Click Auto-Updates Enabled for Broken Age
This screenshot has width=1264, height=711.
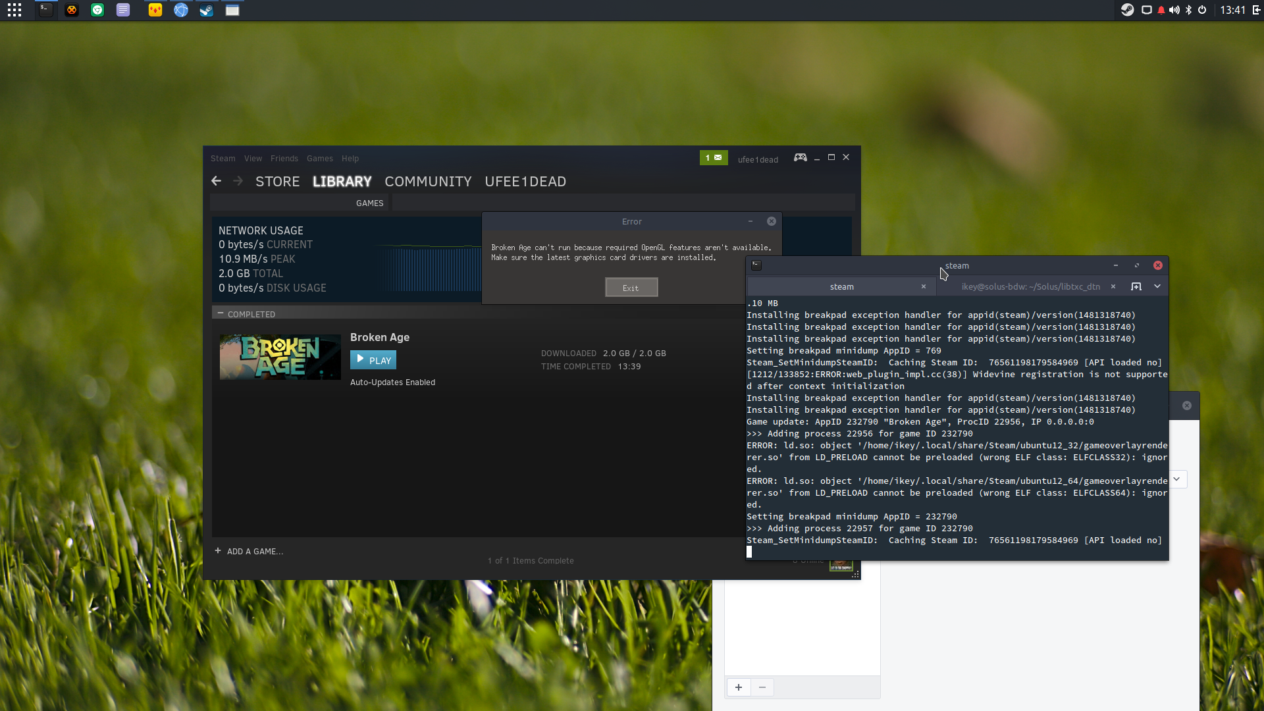click(x=392, y=382)
